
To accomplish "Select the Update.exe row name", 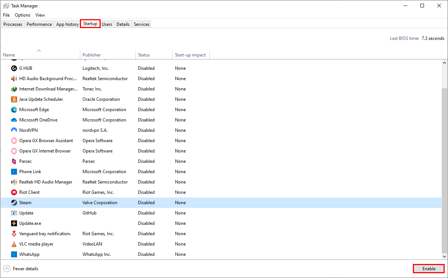I will pyautogui.click(x=30, y=223).
